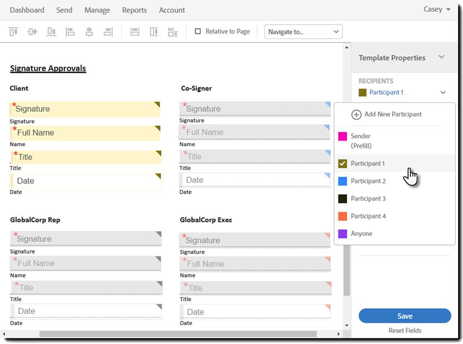463x344 pixels.
Task: Expand the Participant 1 recipient chevron
Action: 443,93
